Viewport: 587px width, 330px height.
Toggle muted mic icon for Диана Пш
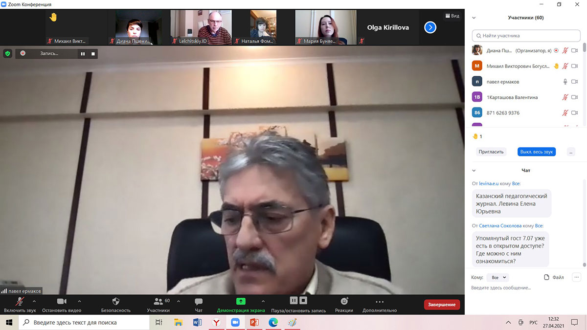pos(565,50)
